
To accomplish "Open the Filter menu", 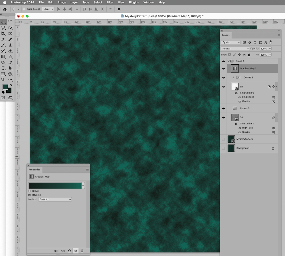I will pyautogui.click(x=110, y=2).
